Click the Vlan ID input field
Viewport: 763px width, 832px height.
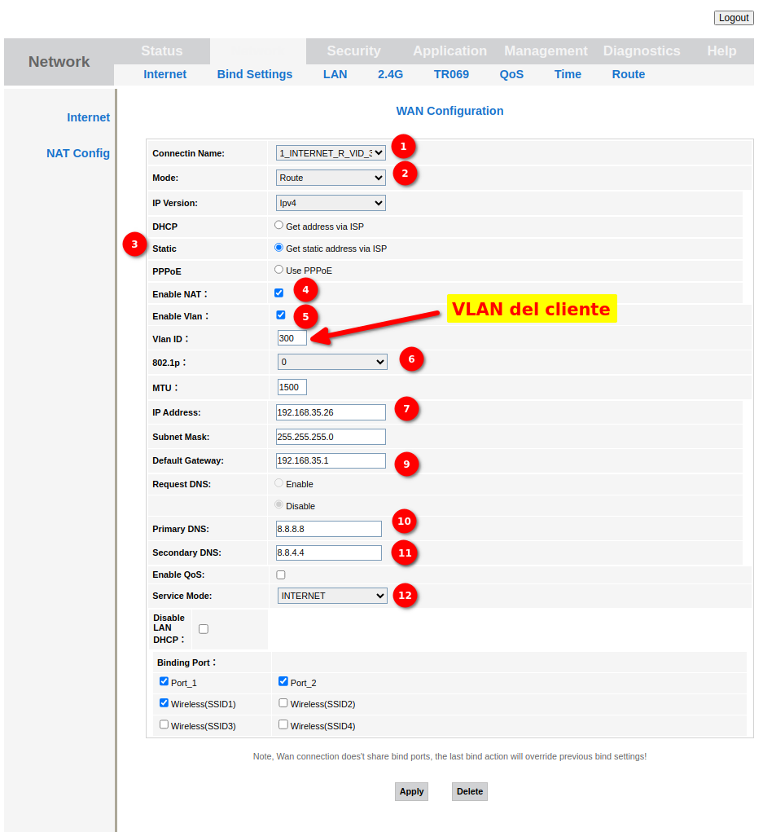pos(292,337)
